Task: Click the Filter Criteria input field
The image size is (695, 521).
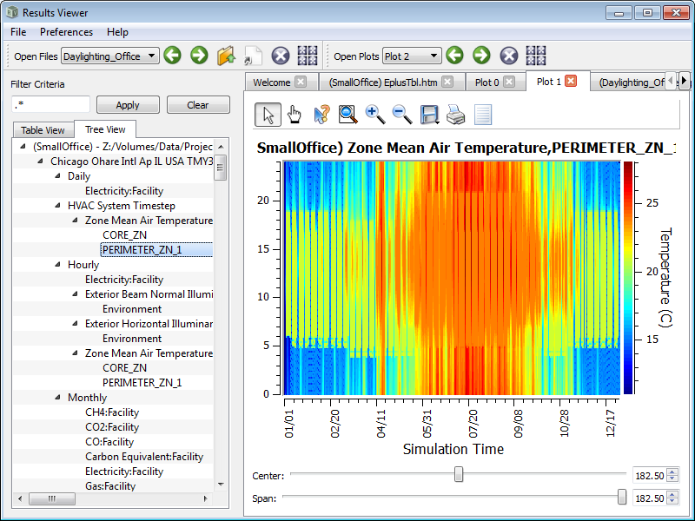Action: point(50,105)
